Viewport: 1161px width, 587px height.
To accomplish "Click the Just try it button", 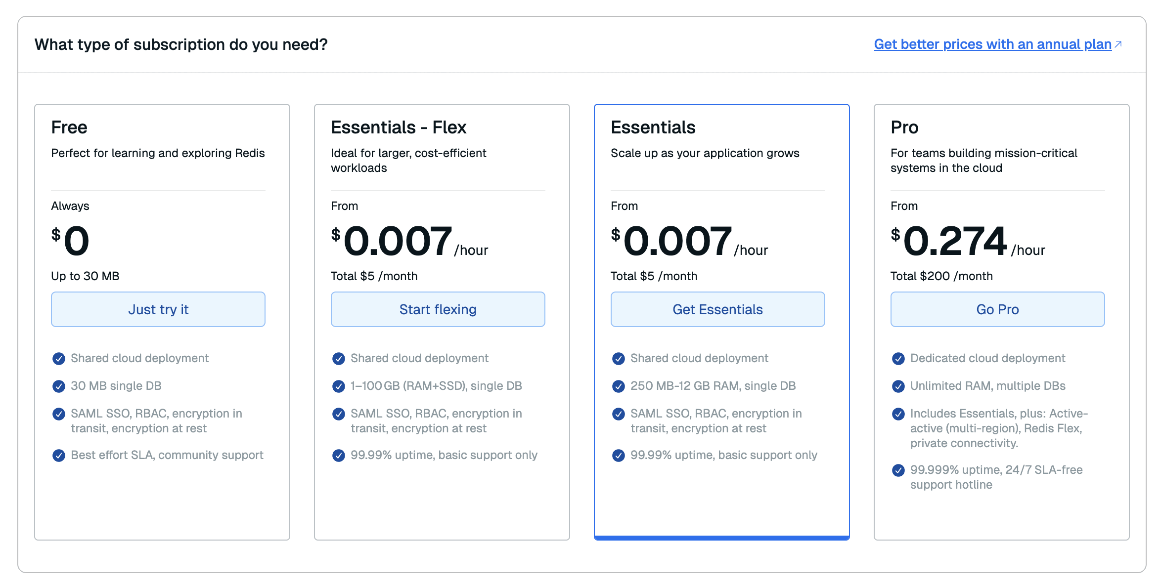I will [x=158, y=309].
